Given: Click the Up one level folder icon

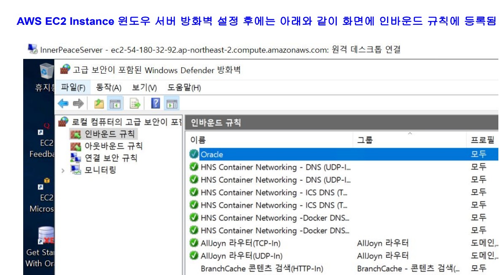Looking at the screenshot, I should pyautogui.click(x=99, y=103).
